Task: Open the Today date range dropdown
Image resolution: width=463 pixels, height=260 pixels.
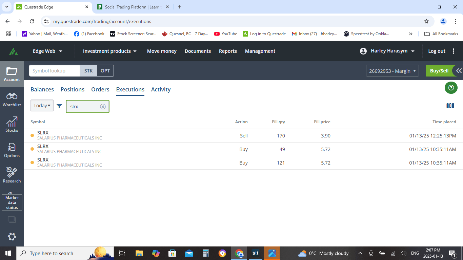Action: click(42, 106)
